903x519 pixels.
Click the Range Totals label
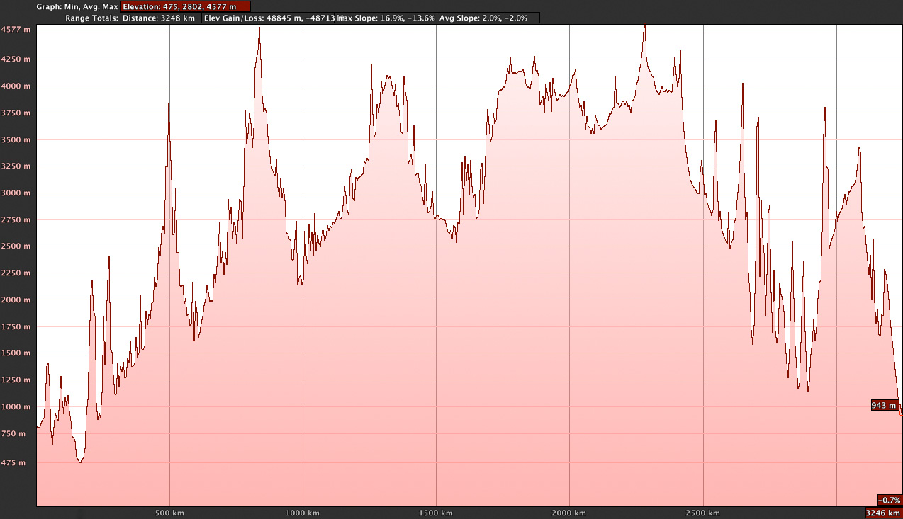coord(91,18)
